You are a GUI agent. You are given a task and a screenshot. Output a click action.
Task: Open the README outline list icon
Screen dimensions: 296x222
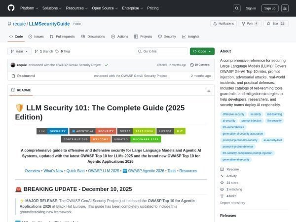point(208,90)
